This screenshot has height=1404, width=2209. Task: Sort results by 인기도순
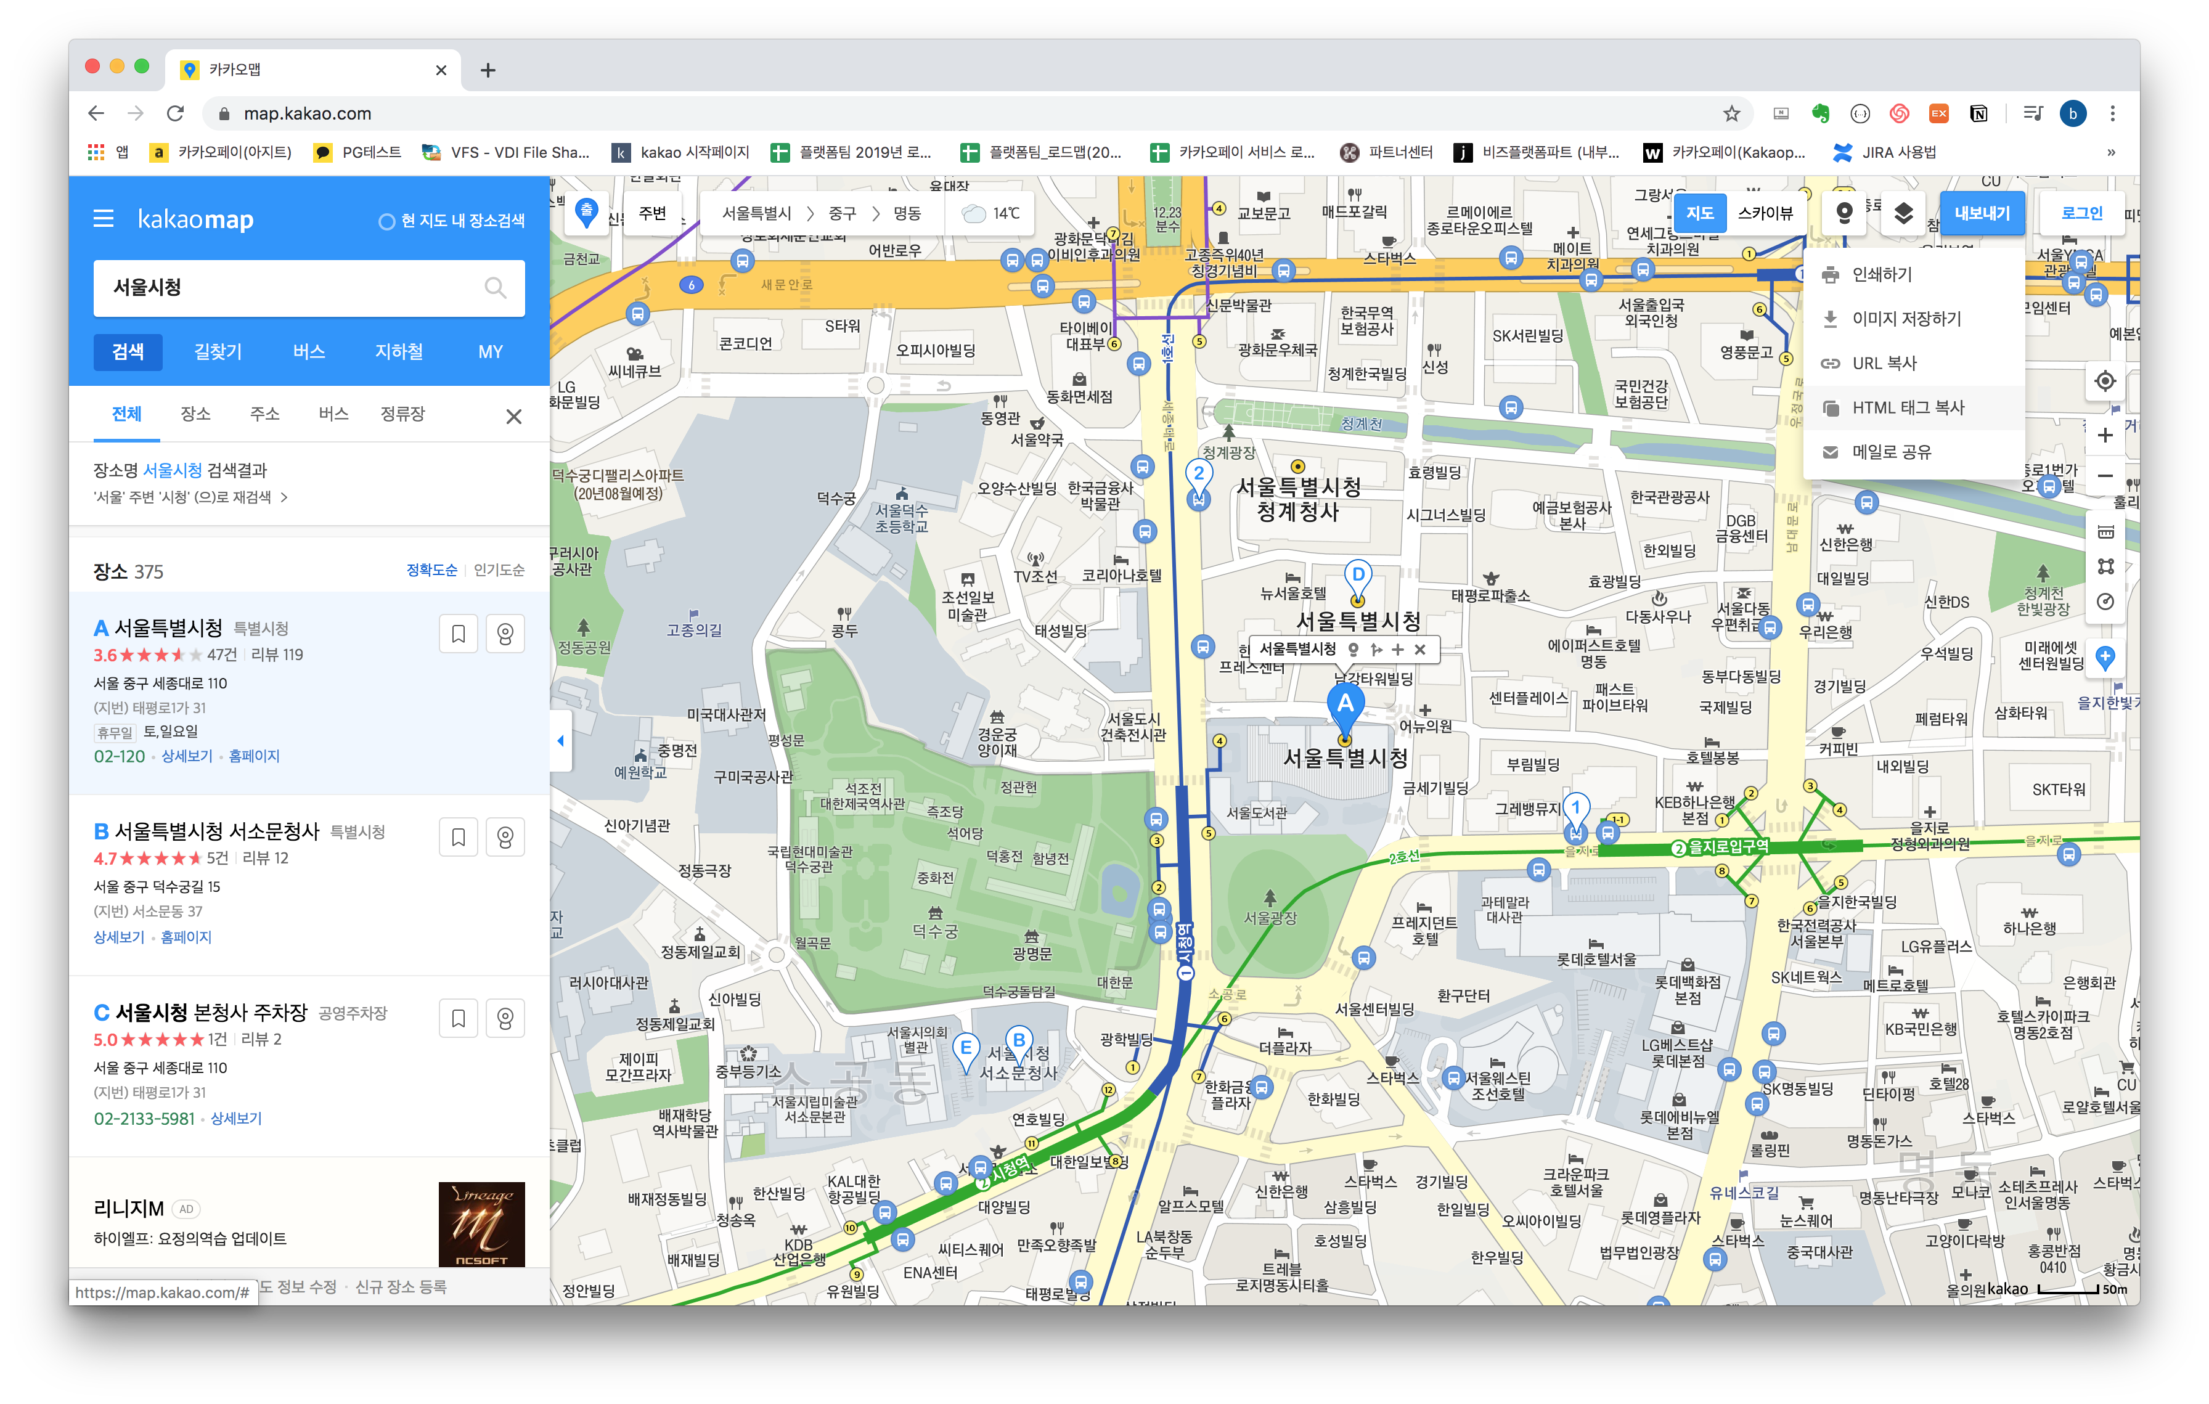coord(498,570)
